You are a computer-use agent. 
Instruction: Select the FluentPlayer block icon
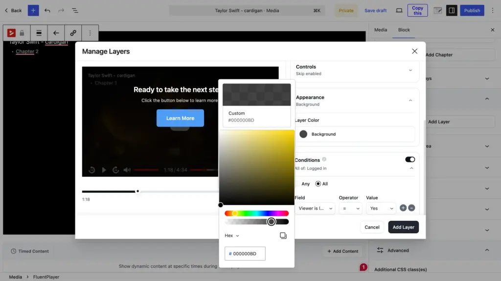pos(11,33)
